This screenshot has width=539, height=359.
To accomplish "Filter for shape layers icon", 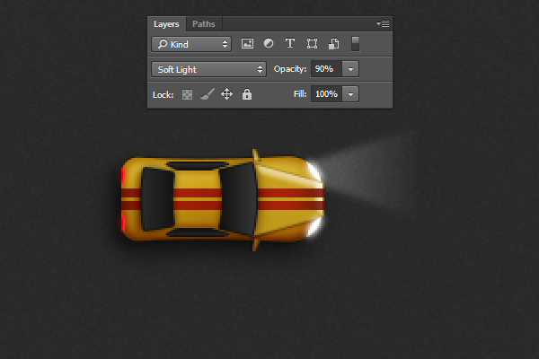I will (312, 43).
